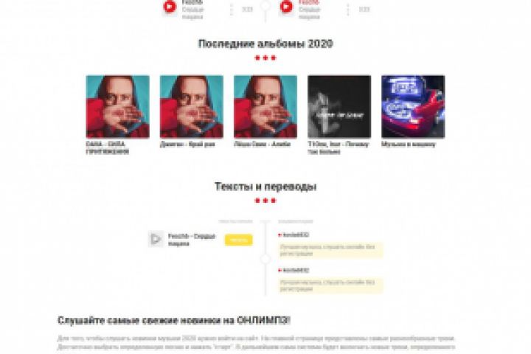Click the Музыка в машину album title
Screen dimensions: 531x354
click(x=409, y=145)
